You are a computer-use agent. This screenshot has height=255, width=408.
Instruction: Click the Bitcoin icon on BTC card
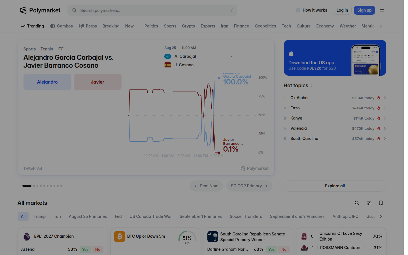pos(120,236)
